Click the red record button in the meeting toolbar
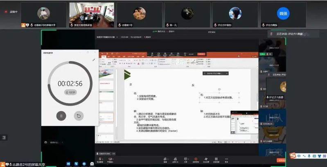This screenshot has width=327, height=167. pyautogui.click(x=196, y=159)
